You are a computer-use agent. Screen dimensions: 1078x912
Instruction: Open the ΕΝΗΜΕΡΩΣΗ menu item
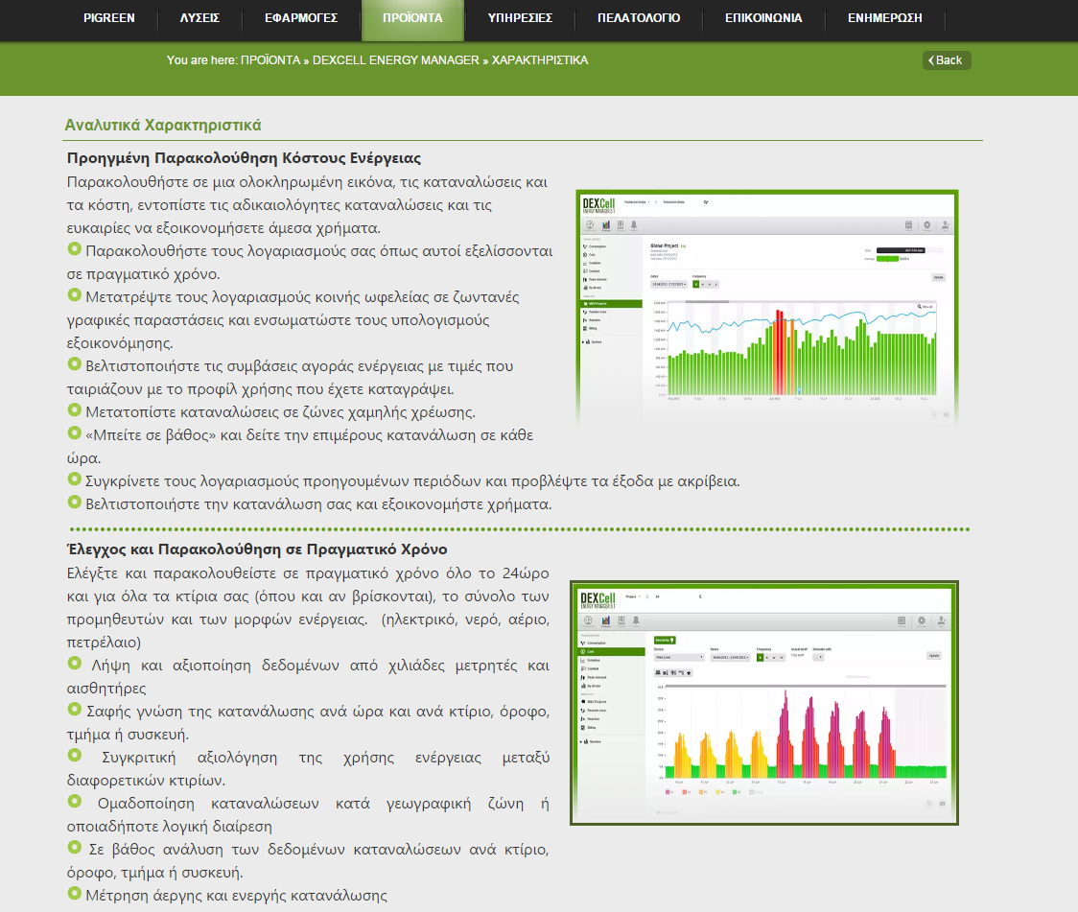pyautogui.click(x=883, y=18)
